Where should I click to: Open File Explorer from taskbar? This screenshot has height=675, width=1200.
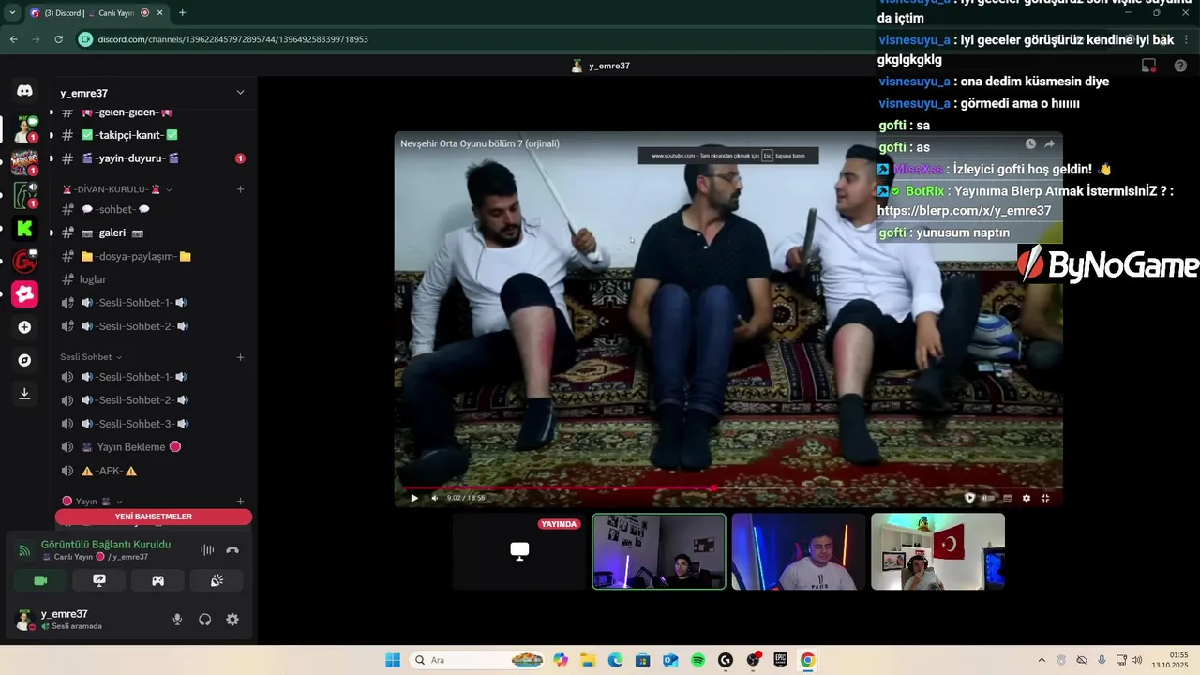[x=588, y=660]
